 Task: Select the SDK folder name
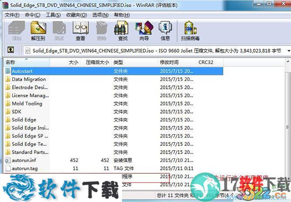click(x=17, y=111)
